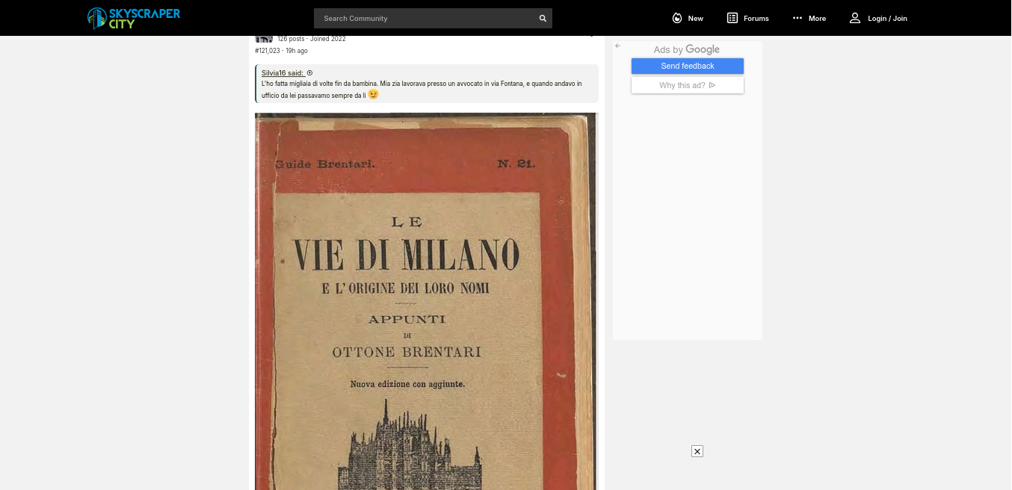Click Why this ad?

687,85
